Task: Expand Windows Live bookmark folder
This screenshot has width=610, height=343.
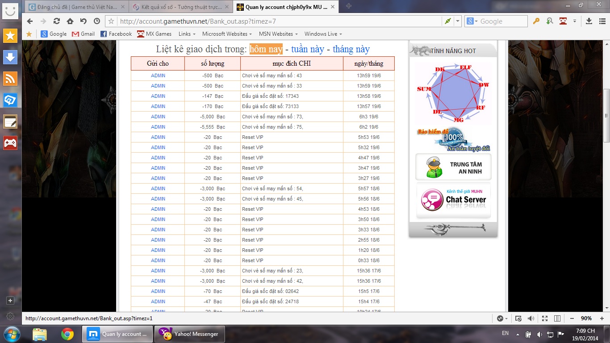Action: [x=323, y=34]
